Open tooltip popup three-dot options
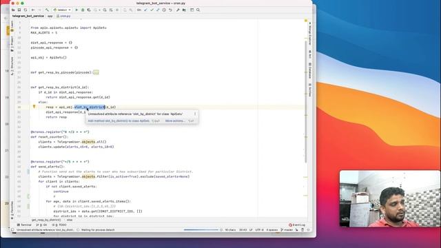The image size is (441, 248). (195, 114)
